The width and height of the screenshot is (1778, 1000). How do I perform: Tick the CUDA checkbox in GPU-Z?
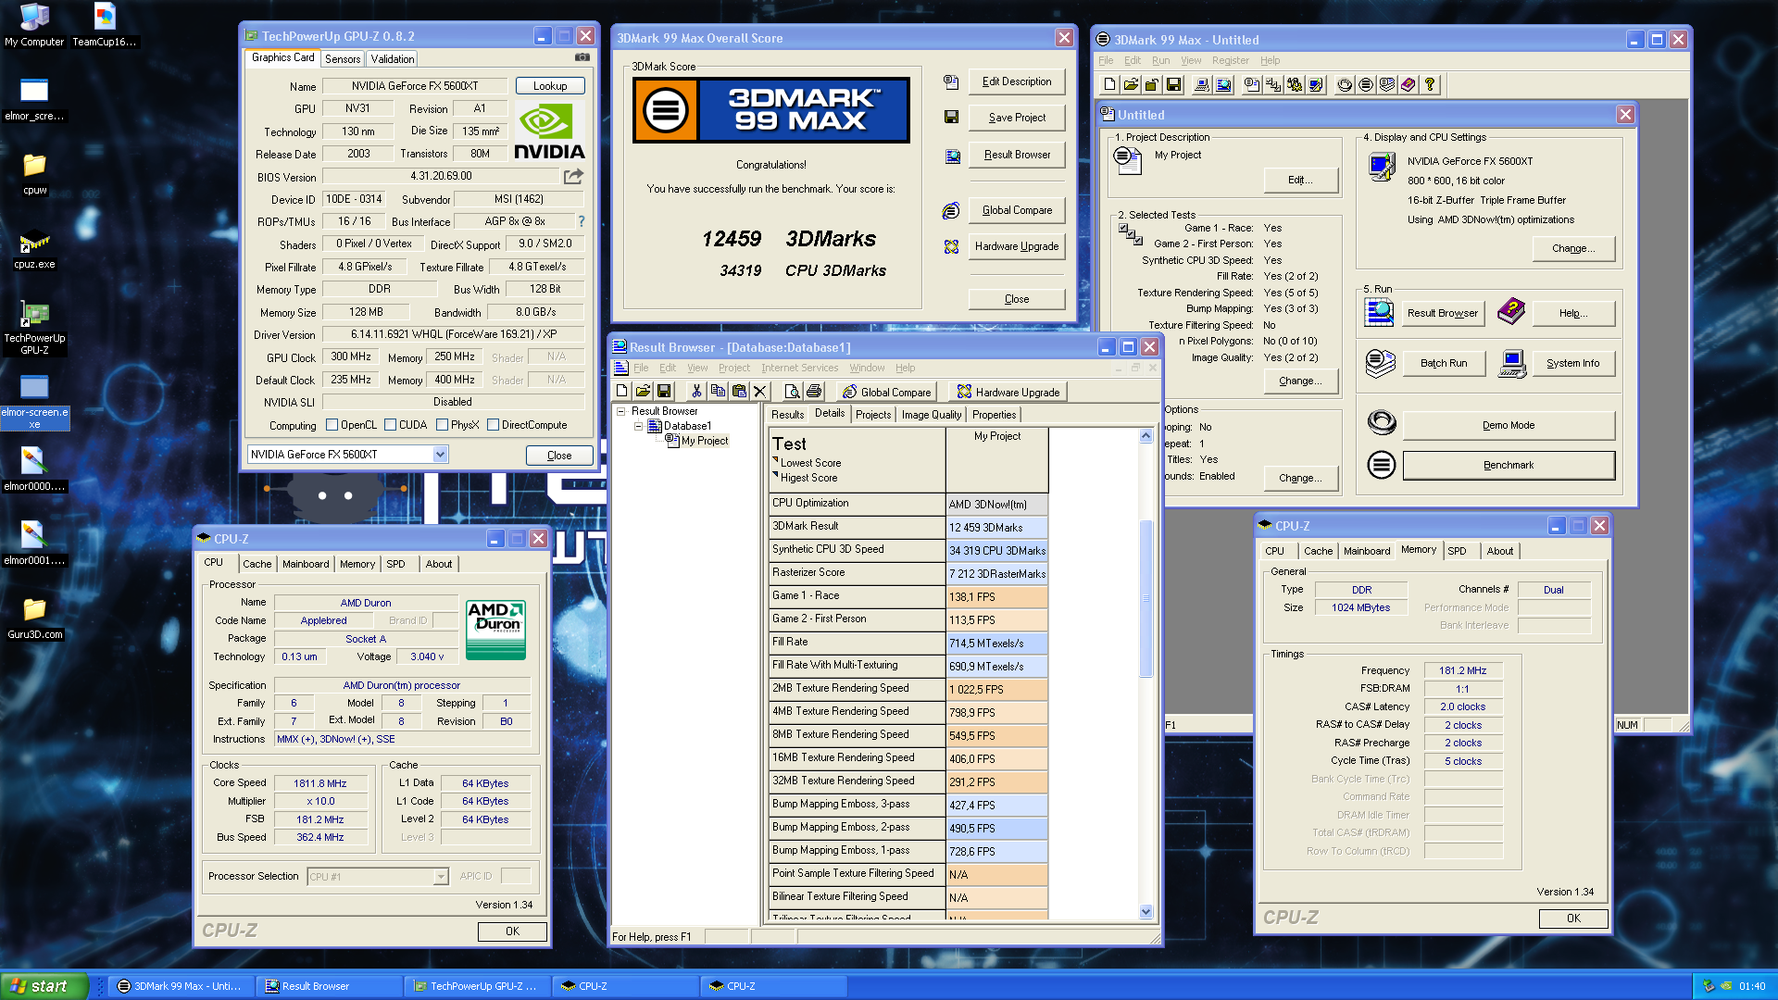pos(391,425)
